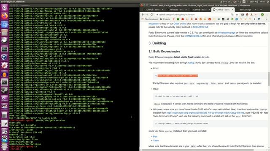Open the rustup-init.exe download link
Screen dimensions: 270x151
coord(205,113)
